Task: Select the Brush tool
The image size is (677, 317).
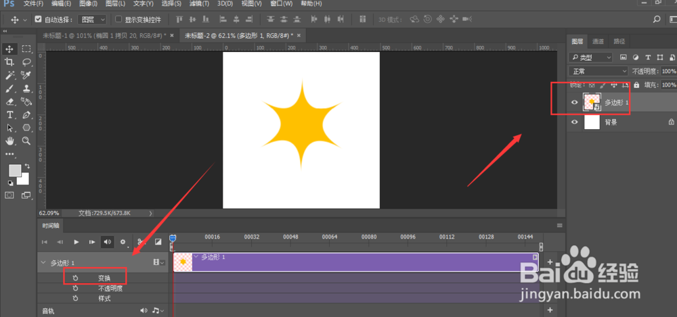Action: pyautogui.click(x=9, y=89)
